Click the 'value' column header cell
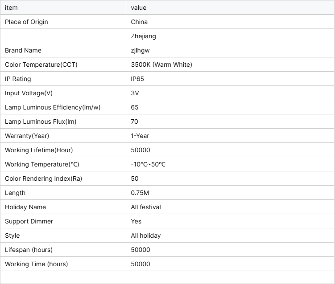Viewport: 335px width, 284px height. 139,8
